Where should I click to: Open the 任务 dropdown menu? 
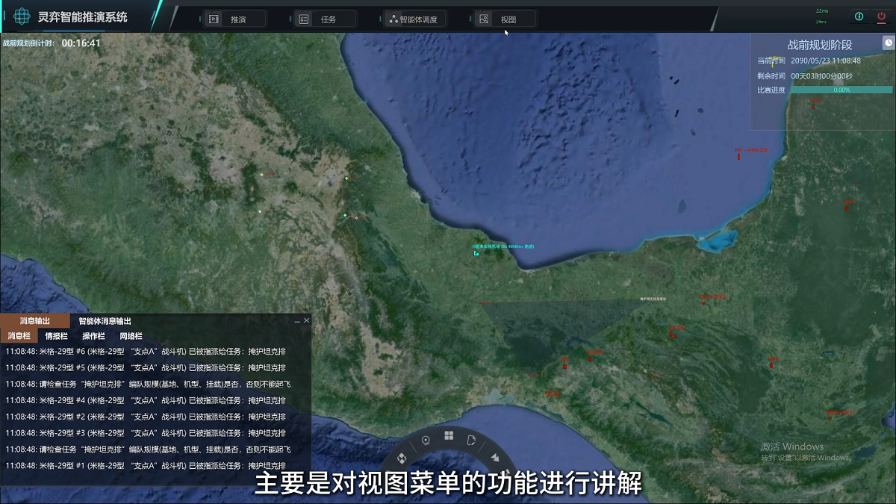coord(326,19)
